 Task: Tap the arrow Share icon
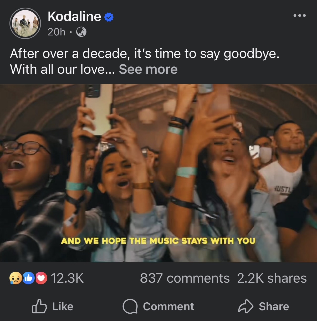[246, 306]
